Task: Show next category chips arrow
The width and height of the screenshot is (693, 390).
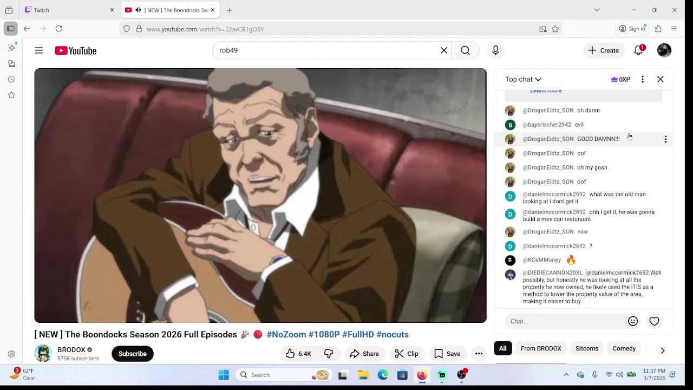Action: coord(662,350)
